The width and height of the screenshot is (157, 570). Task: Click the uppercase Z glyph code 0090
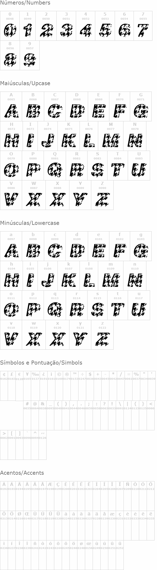pos(102,195)
